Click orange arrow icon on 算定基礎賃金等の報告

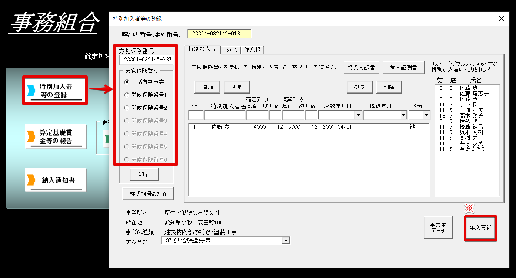[32, 136]
